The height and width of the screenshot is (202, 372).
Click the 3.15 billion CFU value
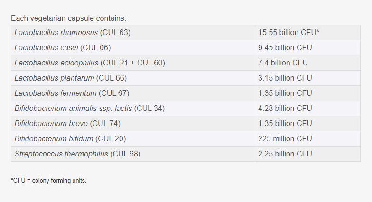click(x=285, y=78)
